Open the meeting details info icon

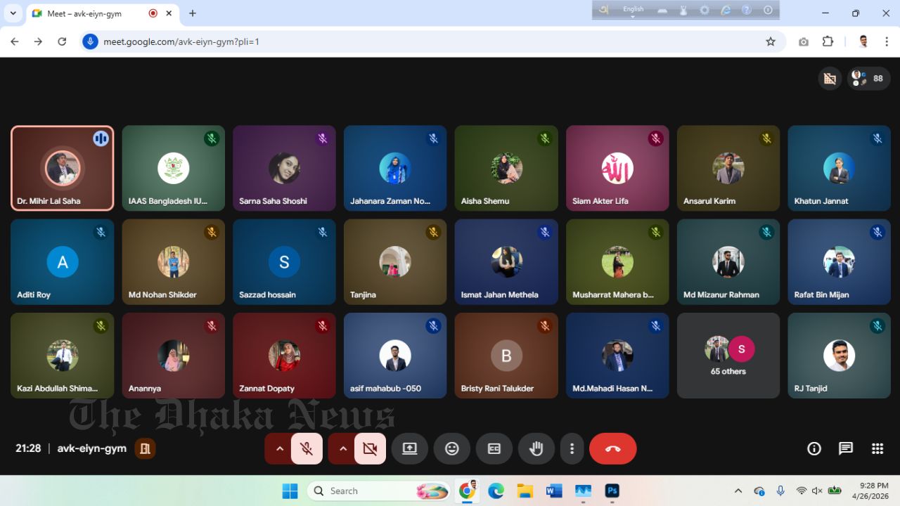[814, 448]
